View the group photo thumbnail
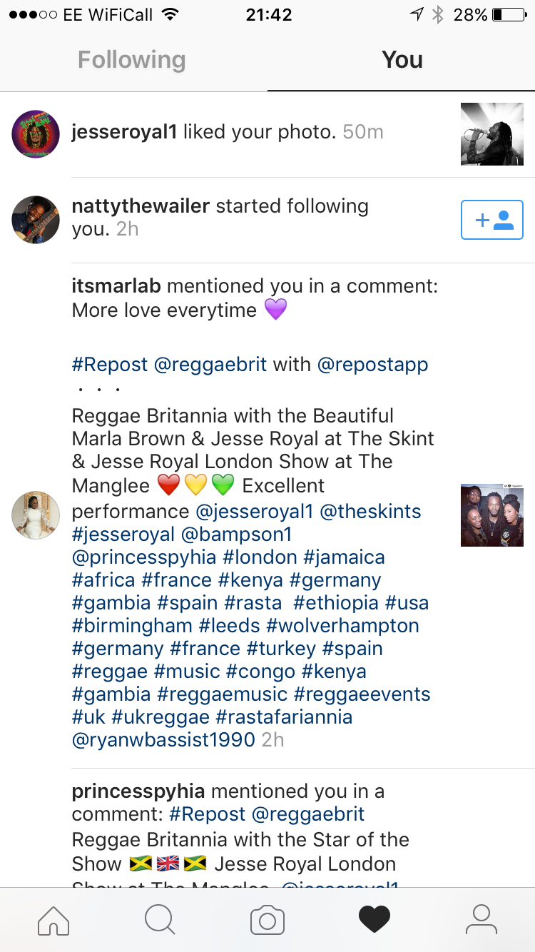Screen dimensions: 535x952 (x=492, y=515)
